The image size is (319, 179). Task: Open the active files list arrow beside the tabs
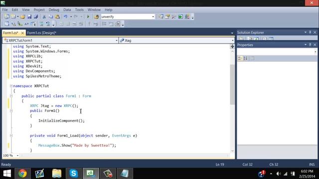[x=232, y=33]
